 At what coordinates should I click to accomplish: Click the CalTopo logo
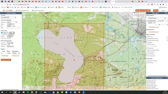8,10
